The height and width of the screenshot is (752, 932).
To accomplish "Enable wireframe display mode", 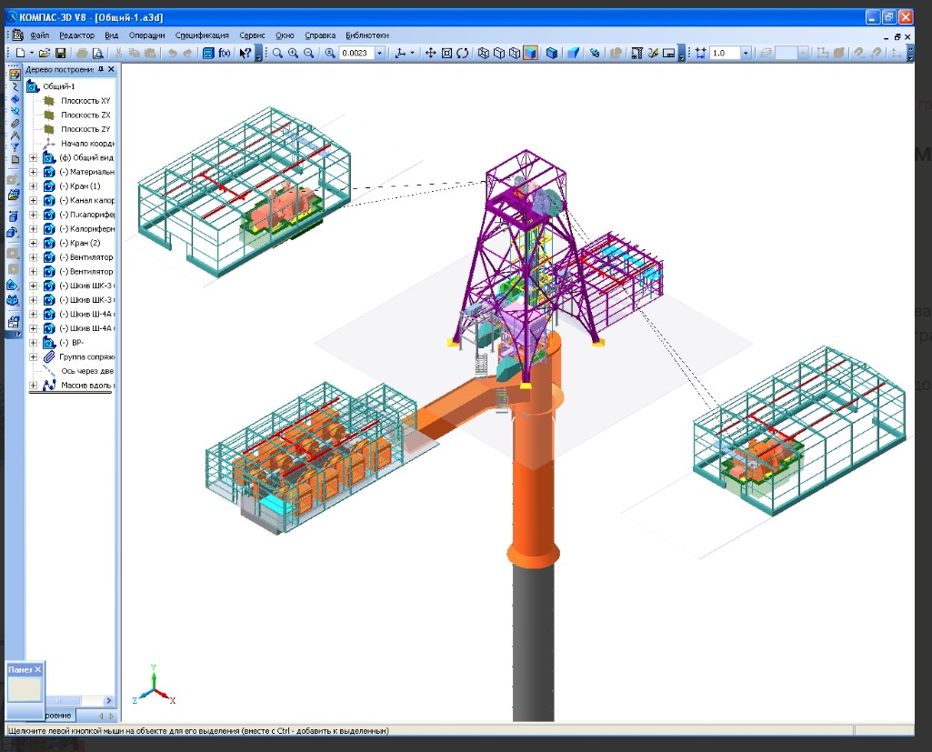I will (484, 54).
